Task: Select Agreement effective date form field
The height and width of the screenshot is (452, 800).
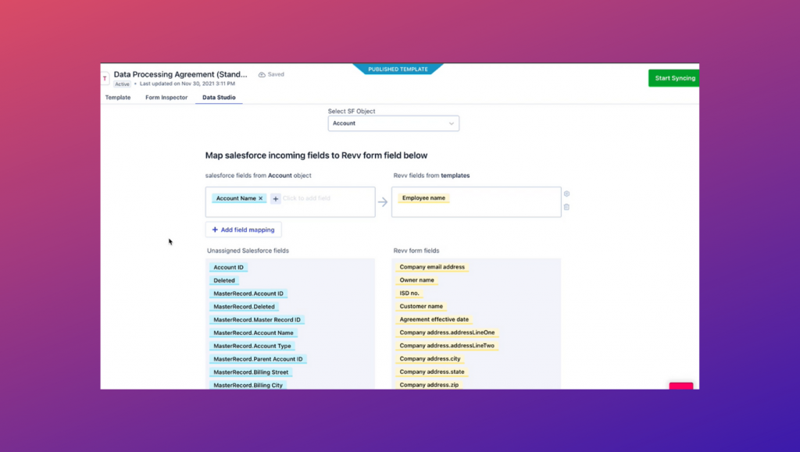Action: [x=434, y=319]
